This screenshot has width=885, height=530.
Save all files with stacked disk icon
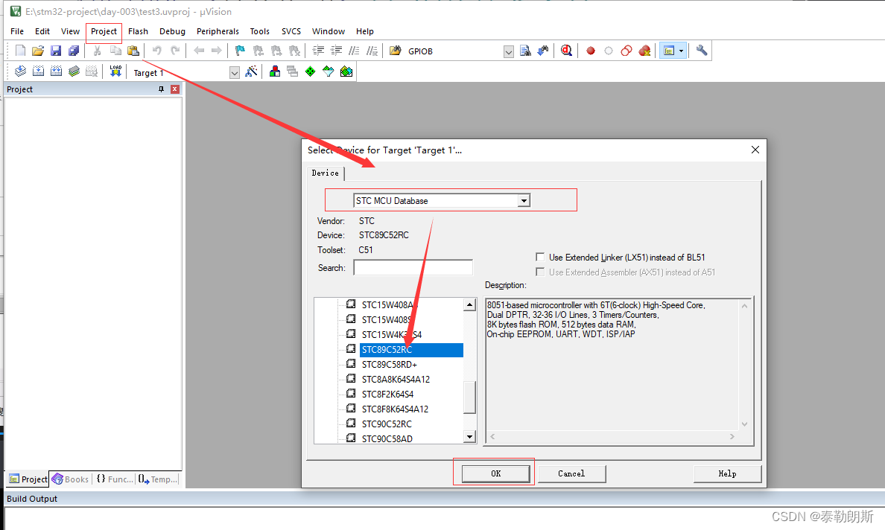(73, 51)
